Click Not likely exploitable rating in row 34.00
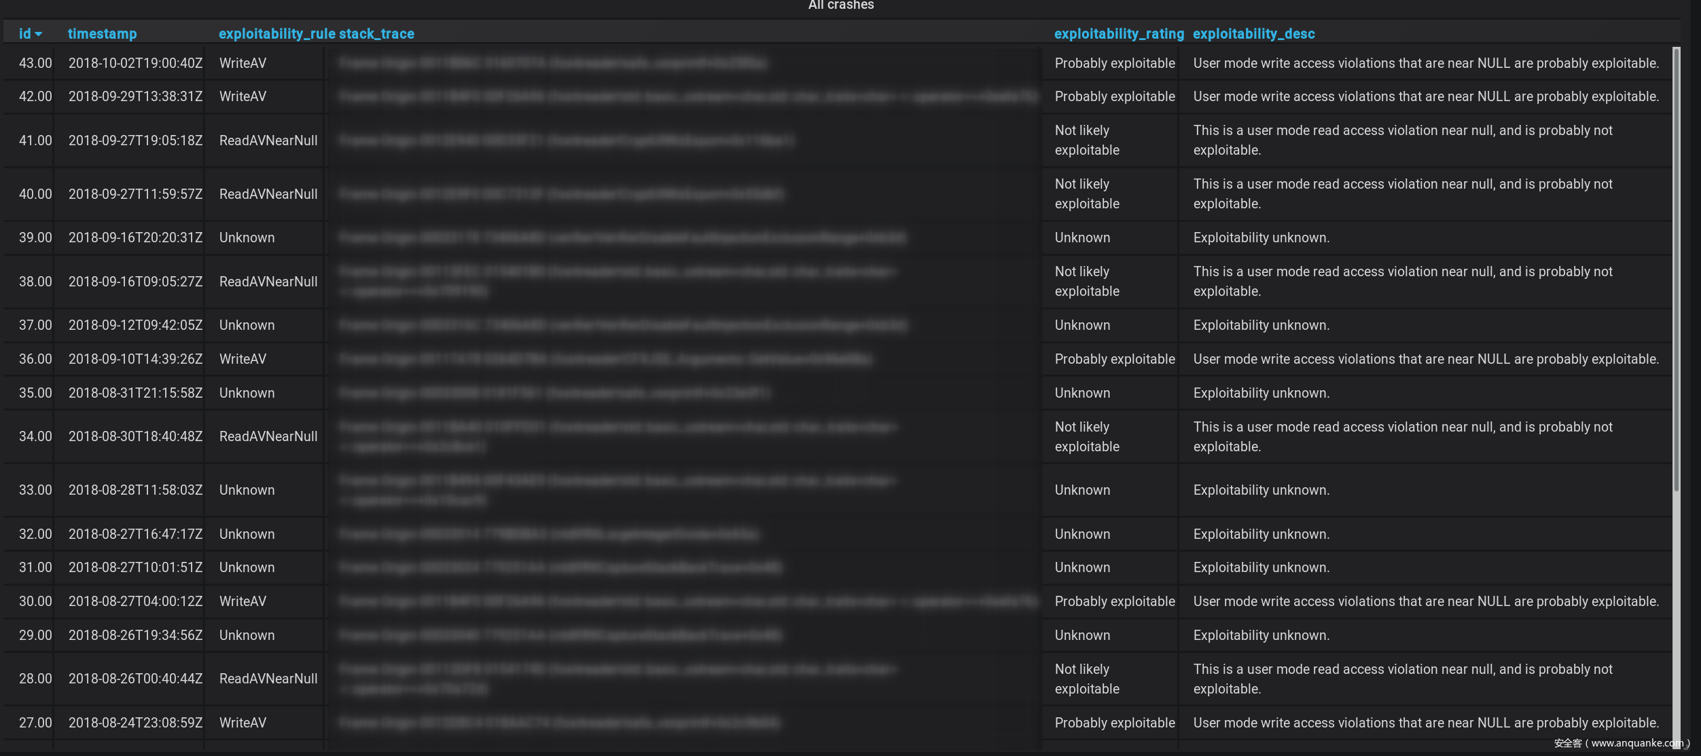The height and width of the screenshot is (756, 1701). pos(1087,436)
